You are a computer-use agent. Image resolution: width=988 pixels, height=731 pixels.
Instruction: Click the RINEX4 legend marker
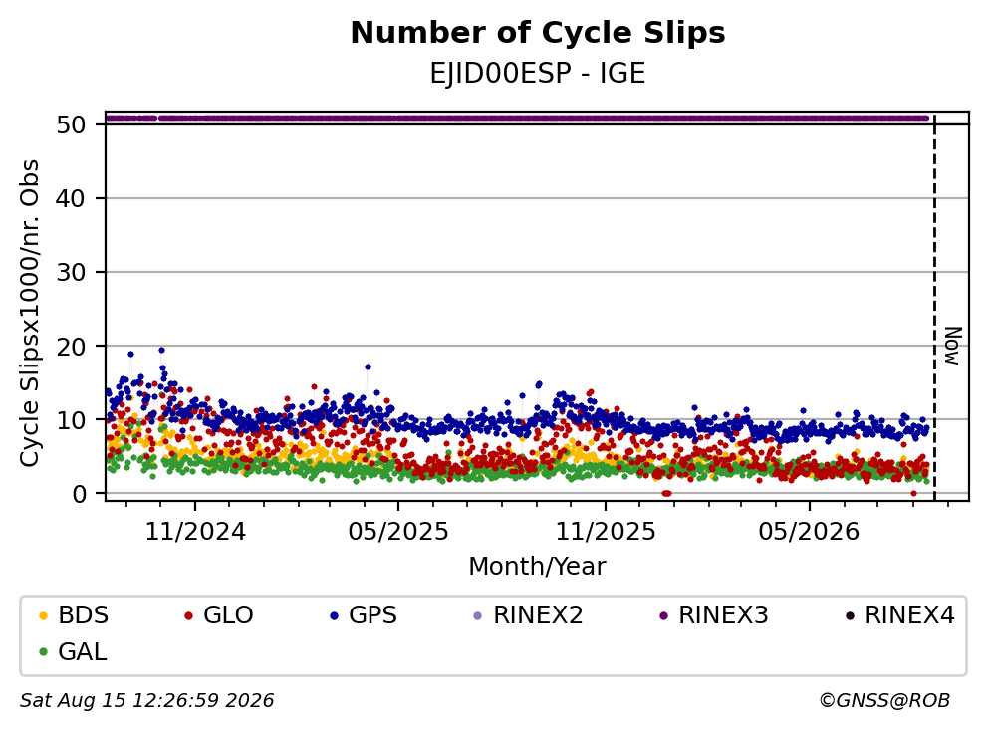click(x=850, y=615)
